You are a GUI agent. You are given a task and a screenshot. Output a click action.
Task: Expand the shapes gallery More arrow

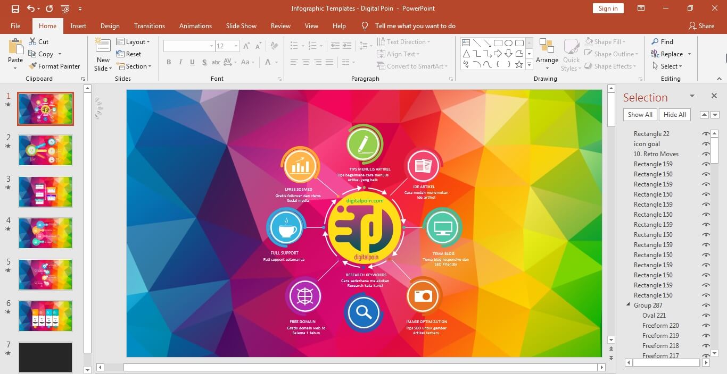point(529,64)
